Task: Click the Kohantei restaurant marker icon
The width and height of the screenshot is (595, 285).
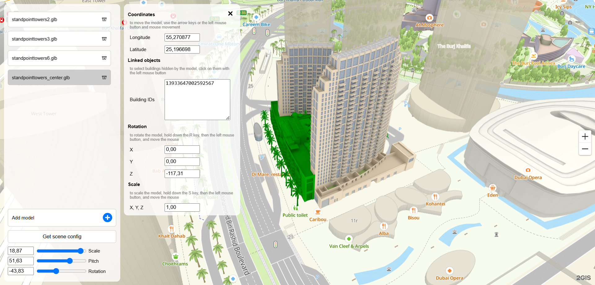Action: click(x=435, y=196)
